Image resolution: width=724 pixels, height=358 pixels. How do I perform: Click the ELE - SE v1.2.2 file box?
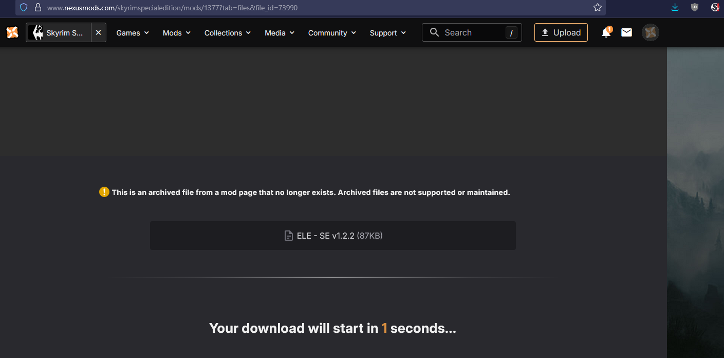[333, 236]
